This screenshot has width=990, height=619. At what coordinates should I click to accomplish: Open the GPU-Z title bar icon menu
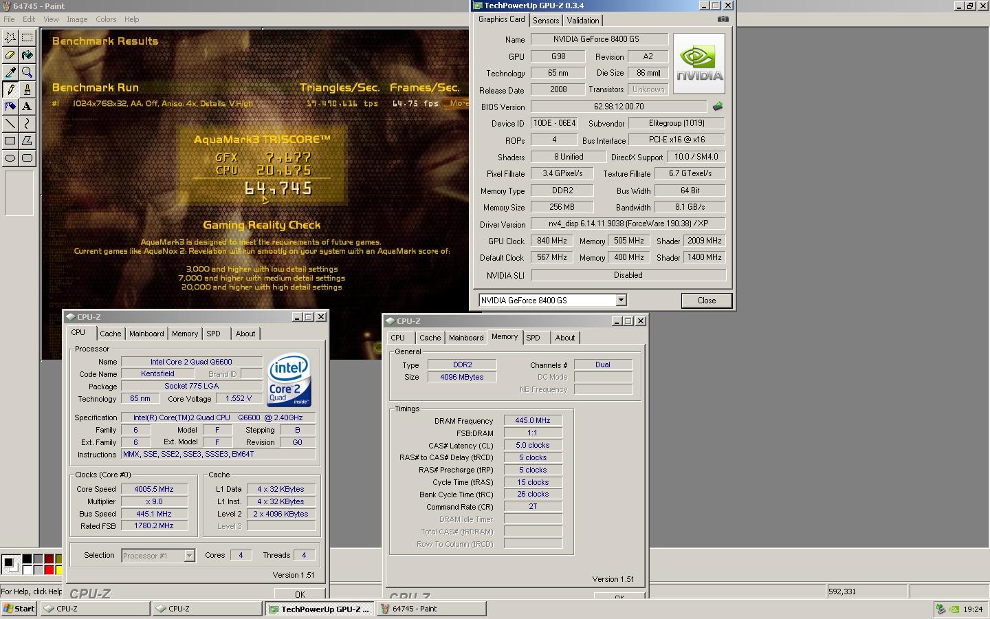tap(478, 6)
